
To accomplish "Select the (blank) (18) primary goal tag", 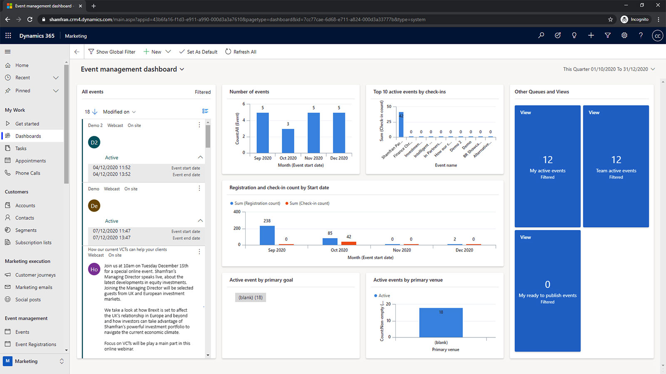I will pyautogui.click(x=251, y=298).
